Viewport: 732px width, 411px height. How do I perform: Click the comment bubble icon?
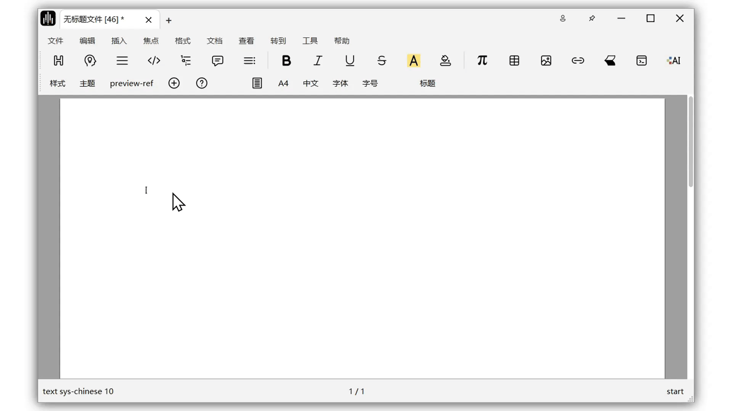[x=217, y=61]
